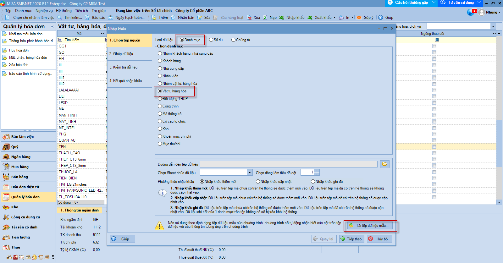The width and height of the screenshot is (503, 263).
Task: Expand the In print dropdown arrow
Action: point(352,18)
